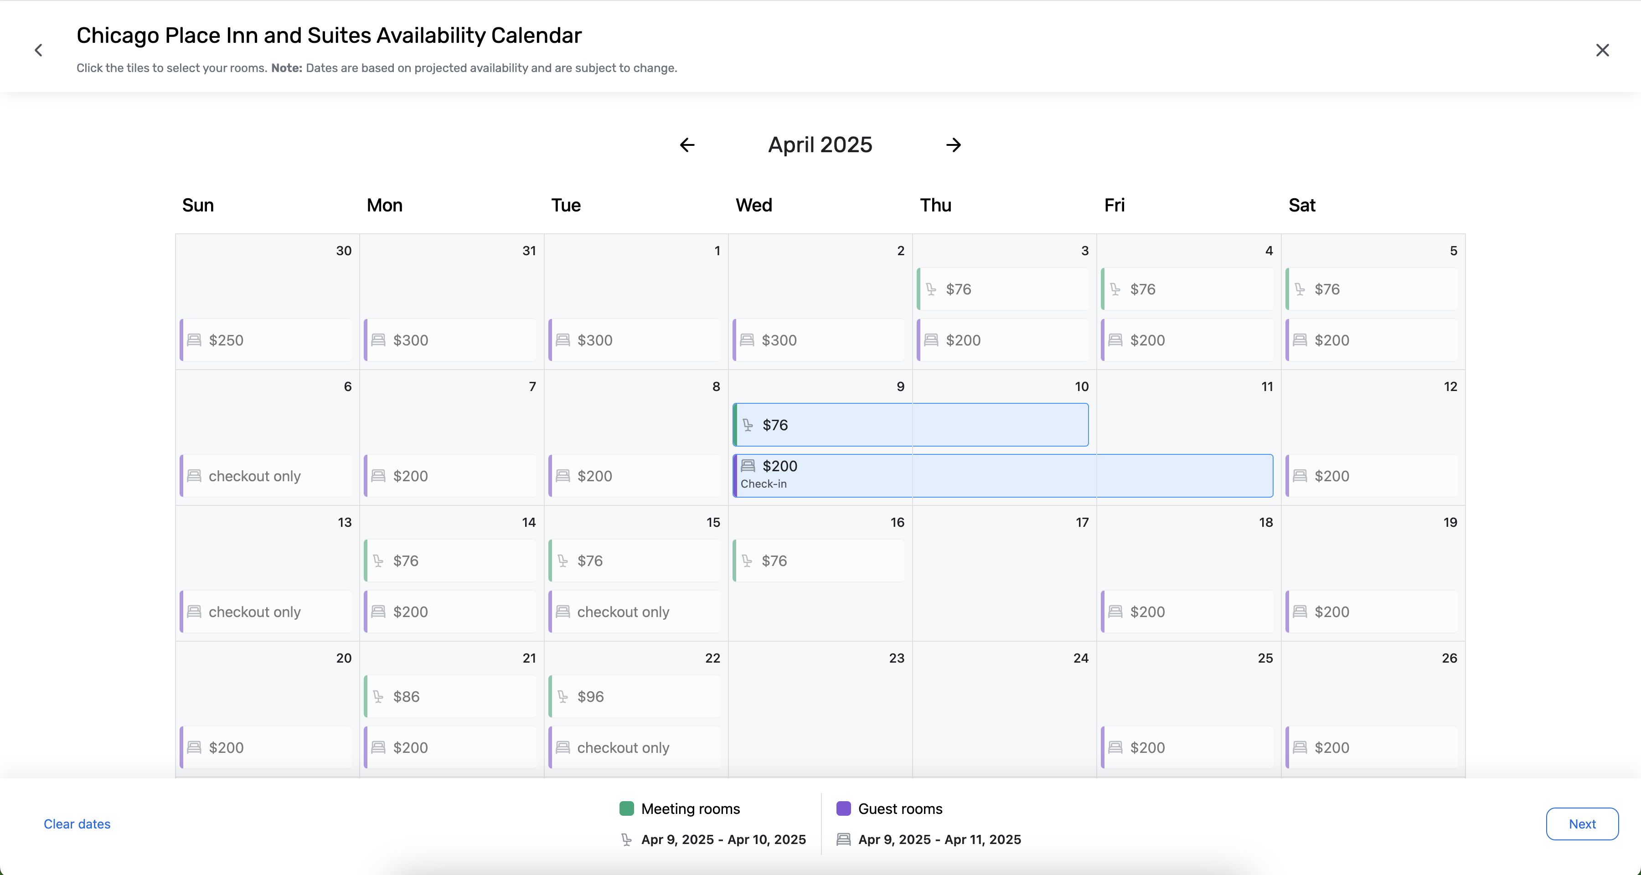Click the chair icon beside meeting room dates
This screenshot has height=875, width=1641.
tap(626, 839)
